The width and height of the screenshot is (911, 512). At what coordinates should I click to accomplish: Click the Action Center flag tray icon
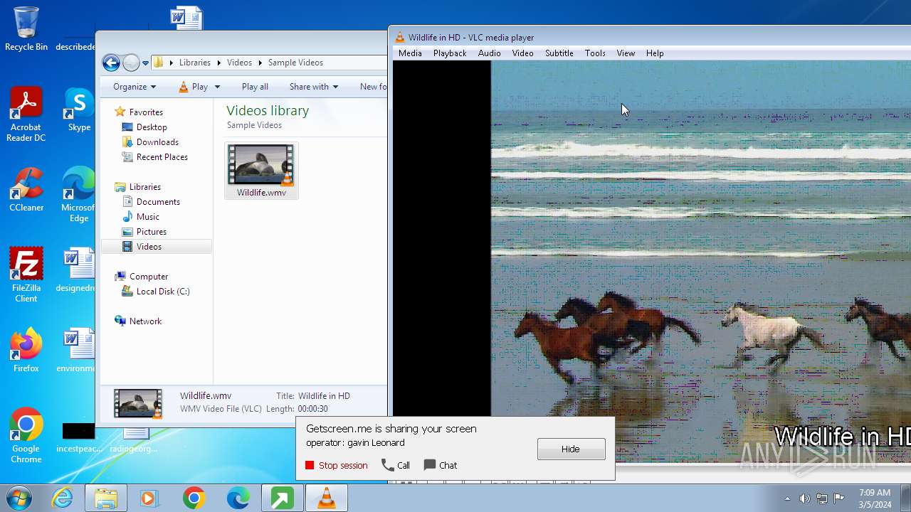[839, 498]
